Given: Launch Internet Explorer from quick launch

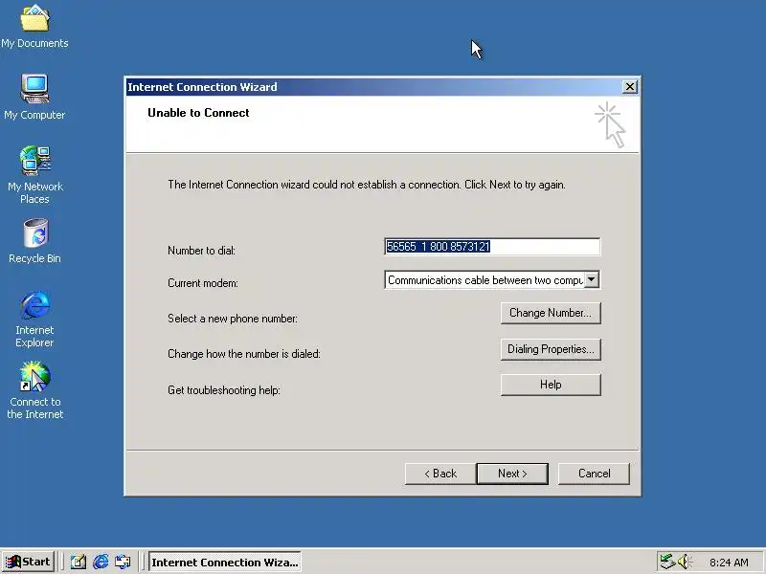Looking at the screenshot, I should pyautogui.click(x=101, y=562).
